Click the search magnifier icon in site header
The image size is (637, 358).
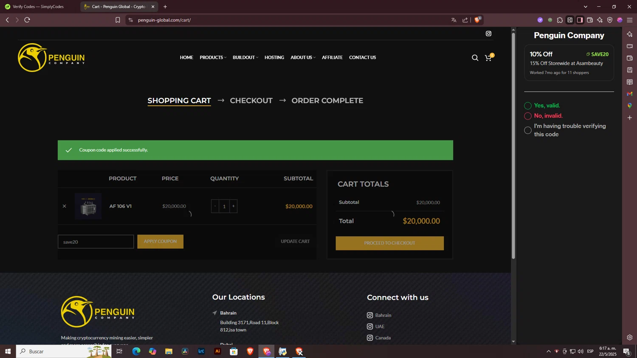click(x=475, y=58)
